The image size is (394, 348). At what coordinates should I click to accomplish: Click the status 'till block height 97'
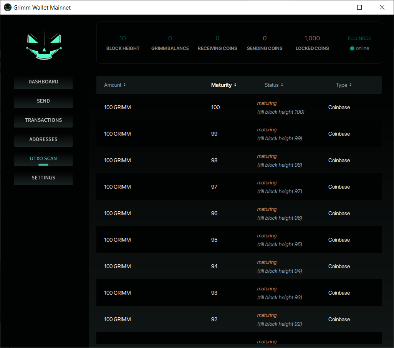point(280,191)
